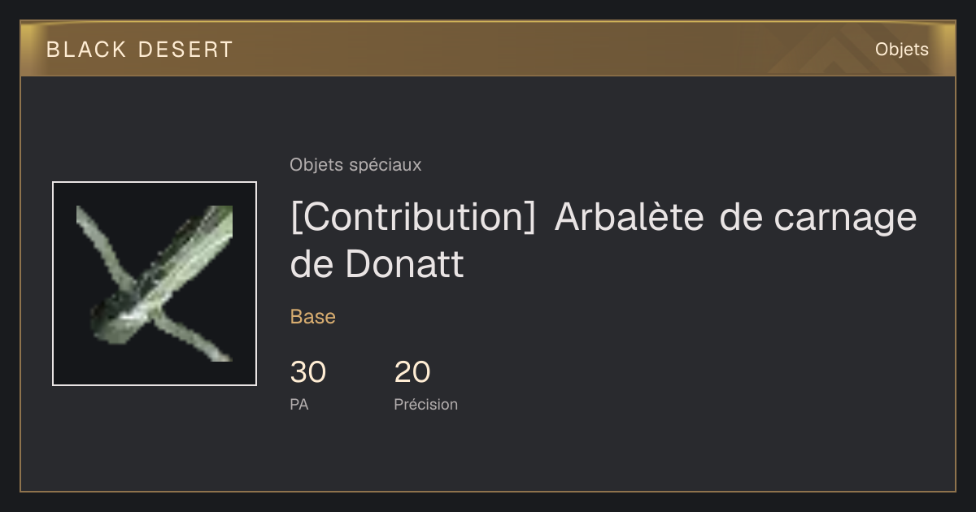Click the PA stat label
The image size is (976, 512).
point(299,404)
